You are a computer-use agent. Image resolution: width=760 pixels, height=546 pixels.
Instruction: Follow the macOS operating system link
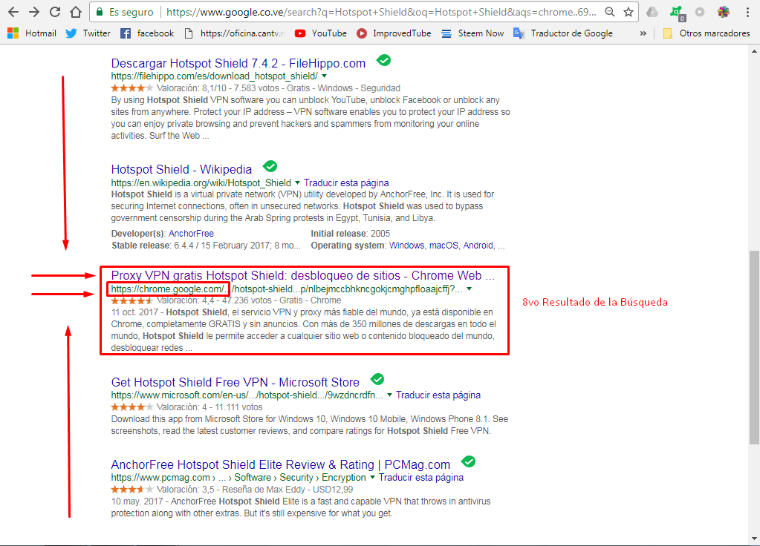[x=444, y=246]
